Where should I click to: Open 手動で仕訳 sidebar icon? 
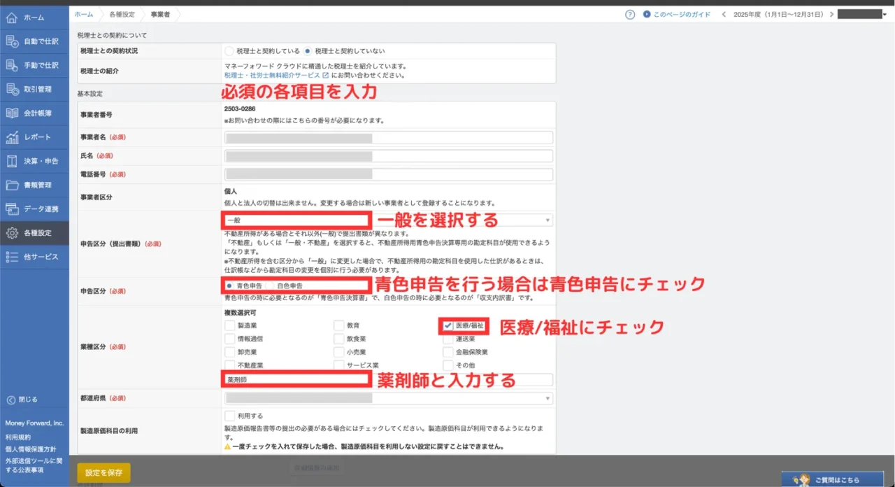click(12, 65)
